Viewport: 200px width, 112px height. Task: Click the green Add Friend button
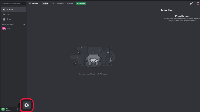(81, 4)
